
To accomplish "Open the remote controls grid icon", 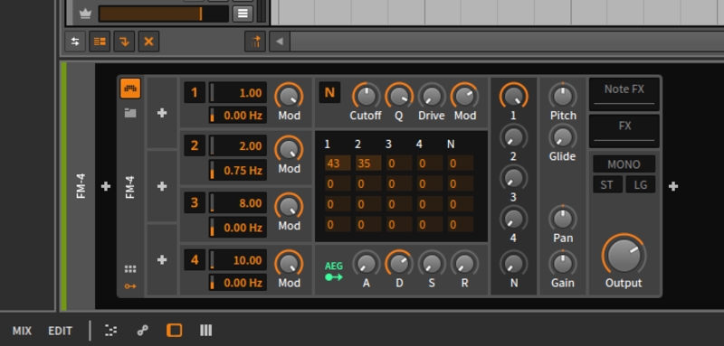I will click(x=130, y=269).
